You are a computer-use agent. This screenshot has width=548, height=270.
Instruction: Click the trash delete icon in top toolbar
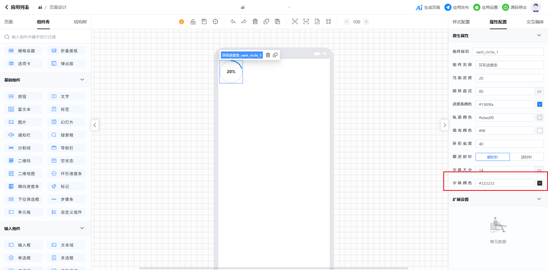(255, 22)
